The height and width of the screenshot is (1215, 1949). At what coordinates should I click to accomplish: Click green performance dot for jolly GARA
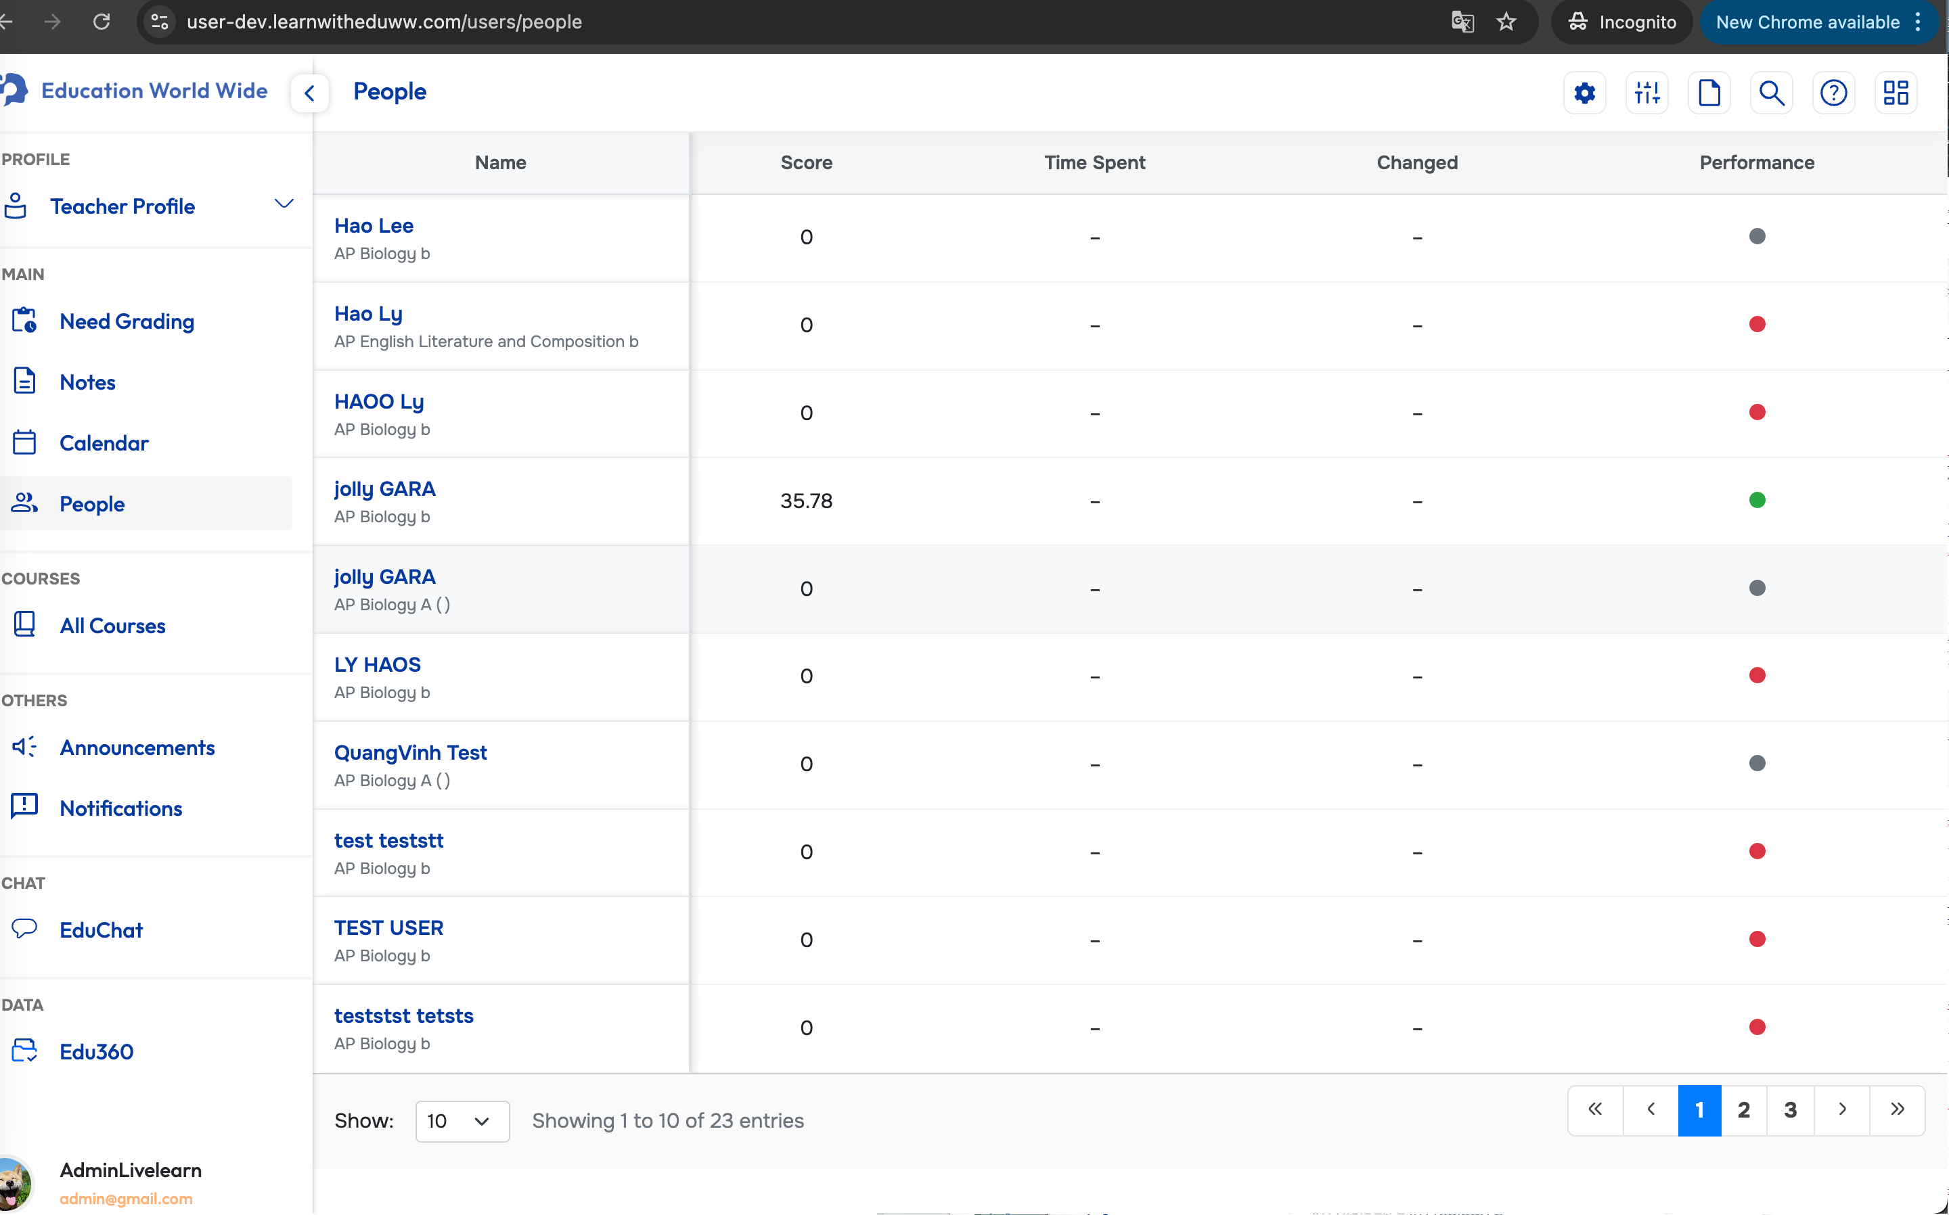click(x=1757, y=501)
